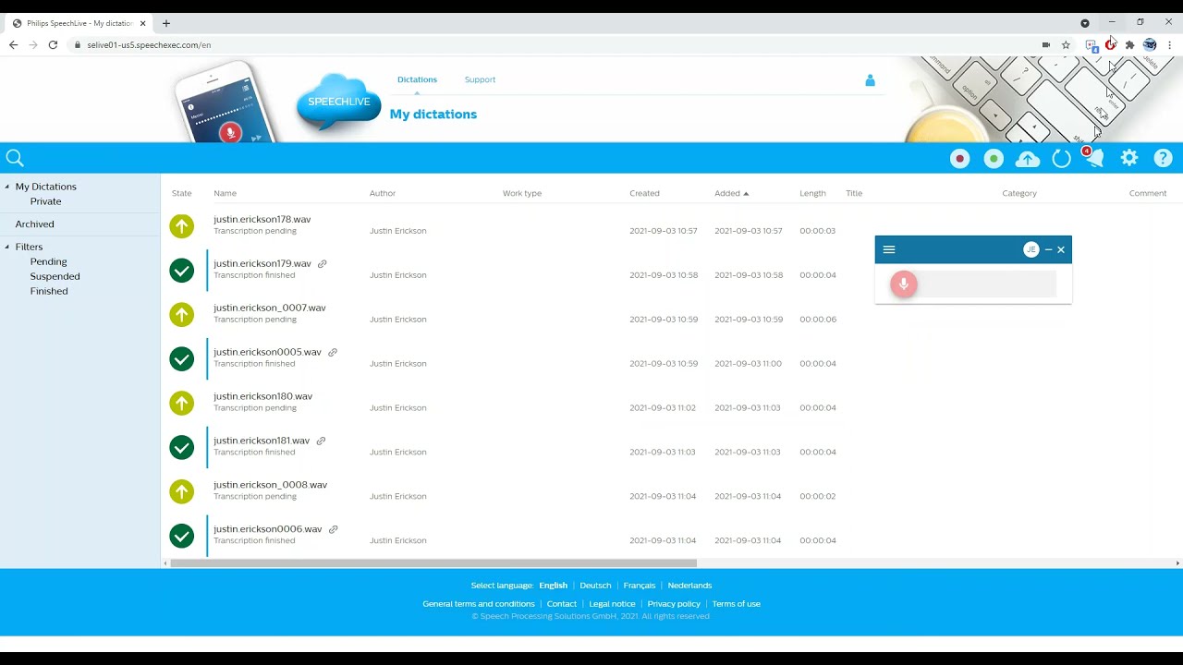Click the browser address bar URL
Screen dimensions: 1183x665
pyautogui.click(x=149, y=44)
